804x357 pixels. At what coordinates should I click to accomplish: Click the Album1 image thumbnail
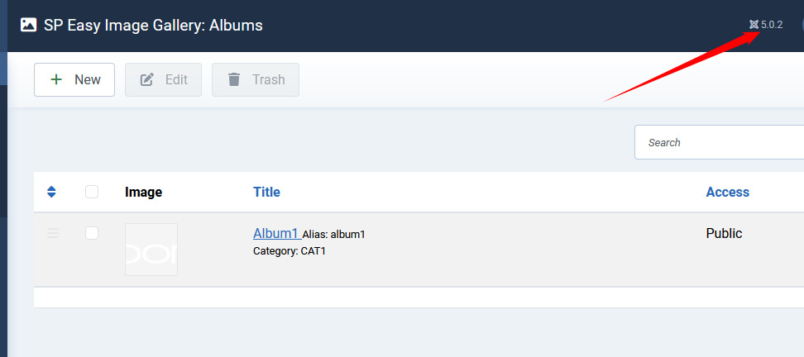(151, 250)
